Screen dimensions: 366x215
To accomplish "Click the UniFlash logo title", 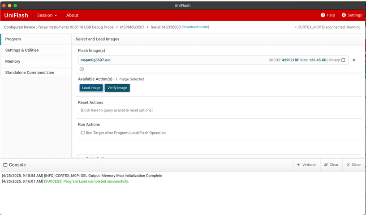I will coord(16,15).
